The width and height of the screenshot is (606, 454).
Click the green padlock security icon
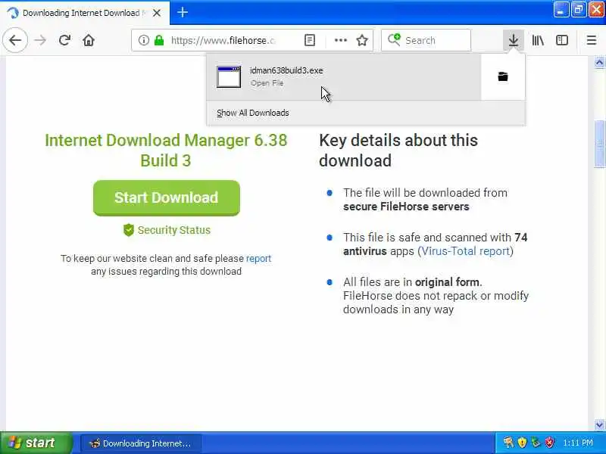click(159, 40)
